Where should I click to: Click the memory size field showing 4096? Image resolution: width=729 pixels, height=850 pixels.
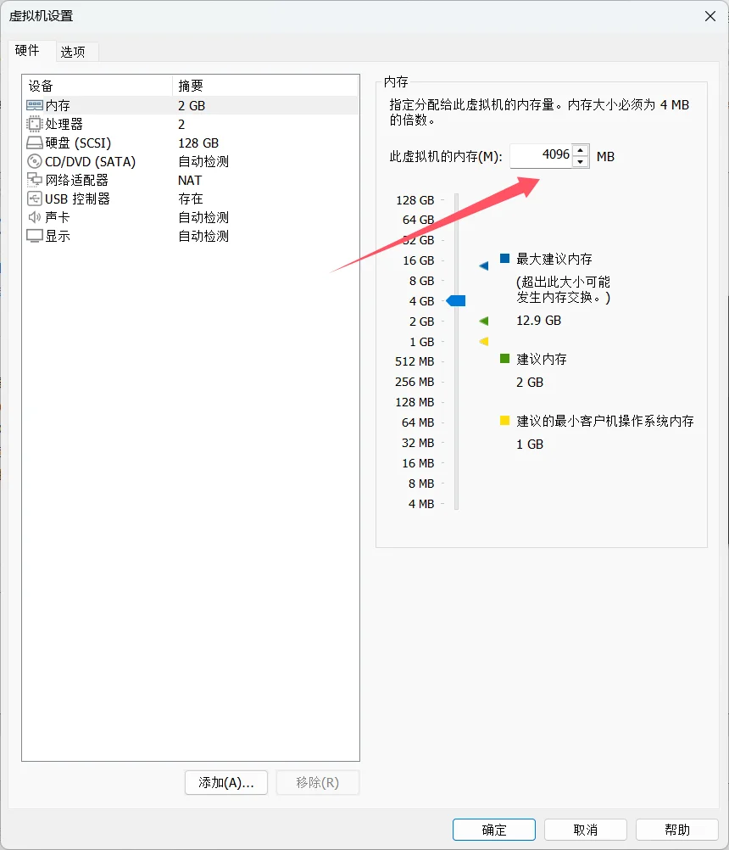tap(541, 156)
